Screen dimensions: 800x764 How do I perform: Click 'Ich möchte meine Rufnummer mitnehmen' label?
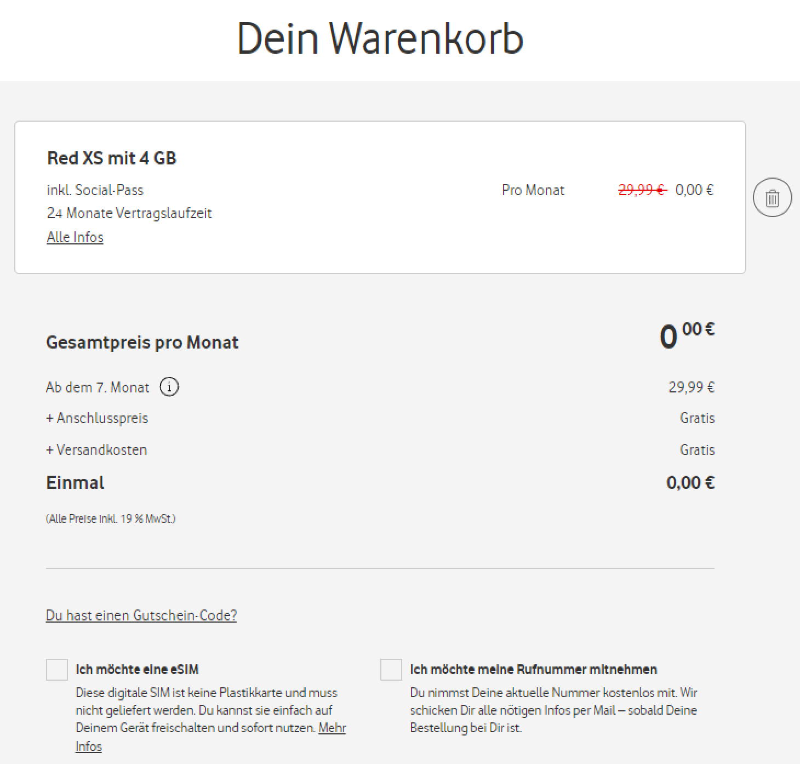point(533,669)
